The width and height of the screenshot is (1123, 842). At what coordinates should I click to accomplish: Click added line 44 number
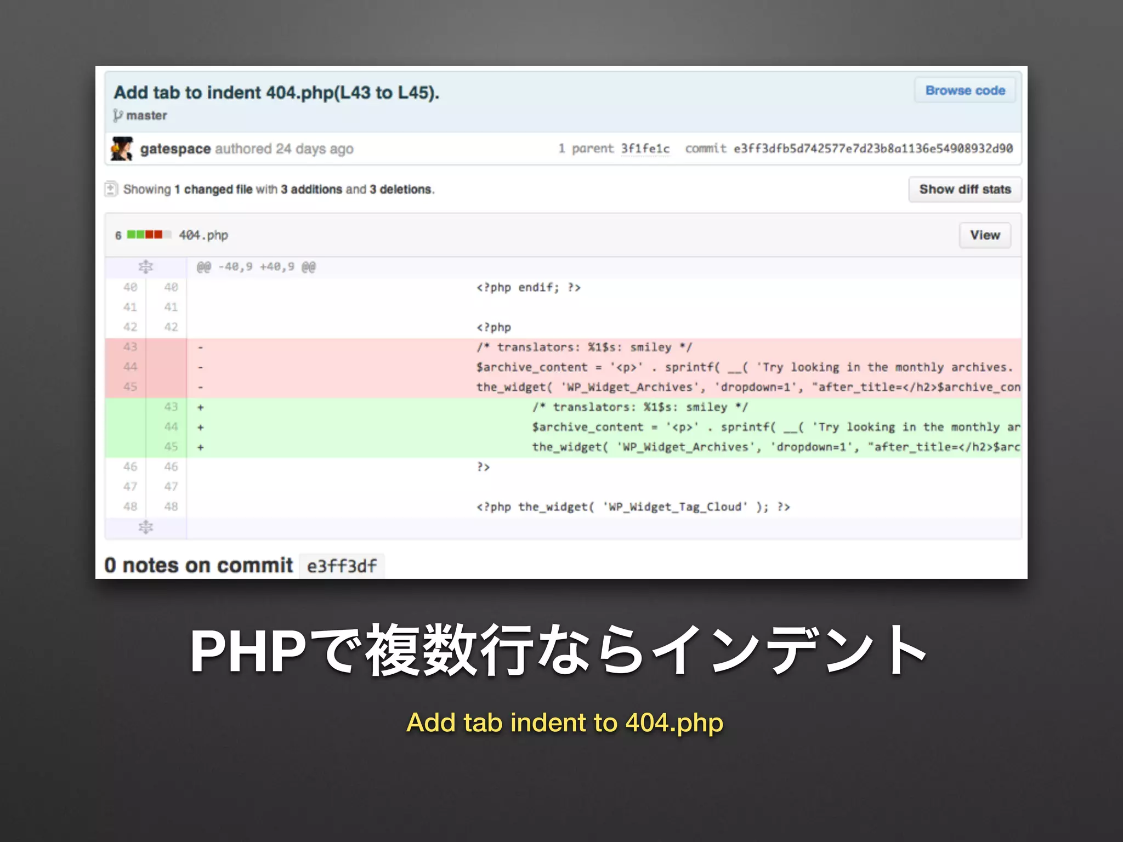click(171, 426)
